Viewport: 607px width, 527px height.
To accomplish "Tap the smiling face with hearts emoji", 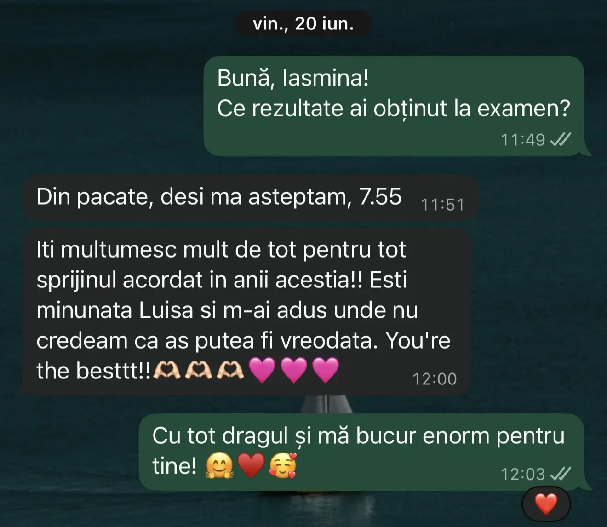I will coord(282,465).
